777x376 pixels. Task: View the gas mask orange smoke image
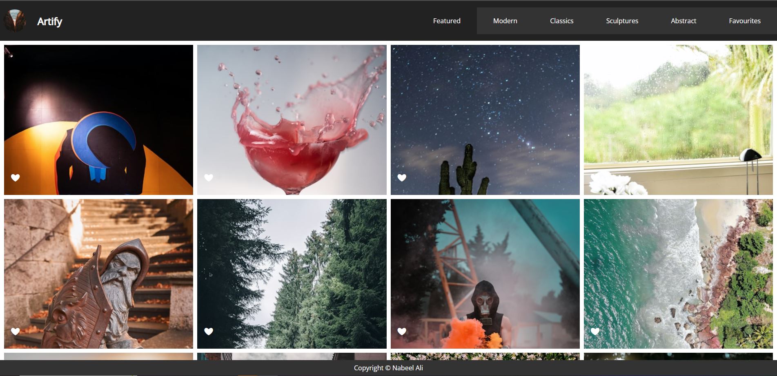click(485, 274)
